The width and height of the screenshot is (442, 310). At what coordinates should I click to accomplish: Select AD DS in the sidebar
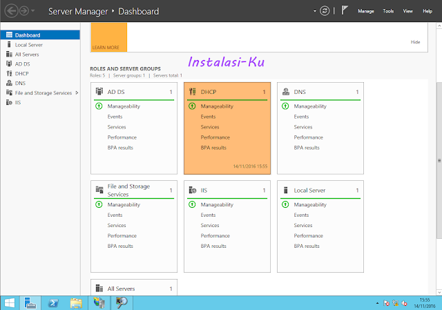(x=40, y=64)
